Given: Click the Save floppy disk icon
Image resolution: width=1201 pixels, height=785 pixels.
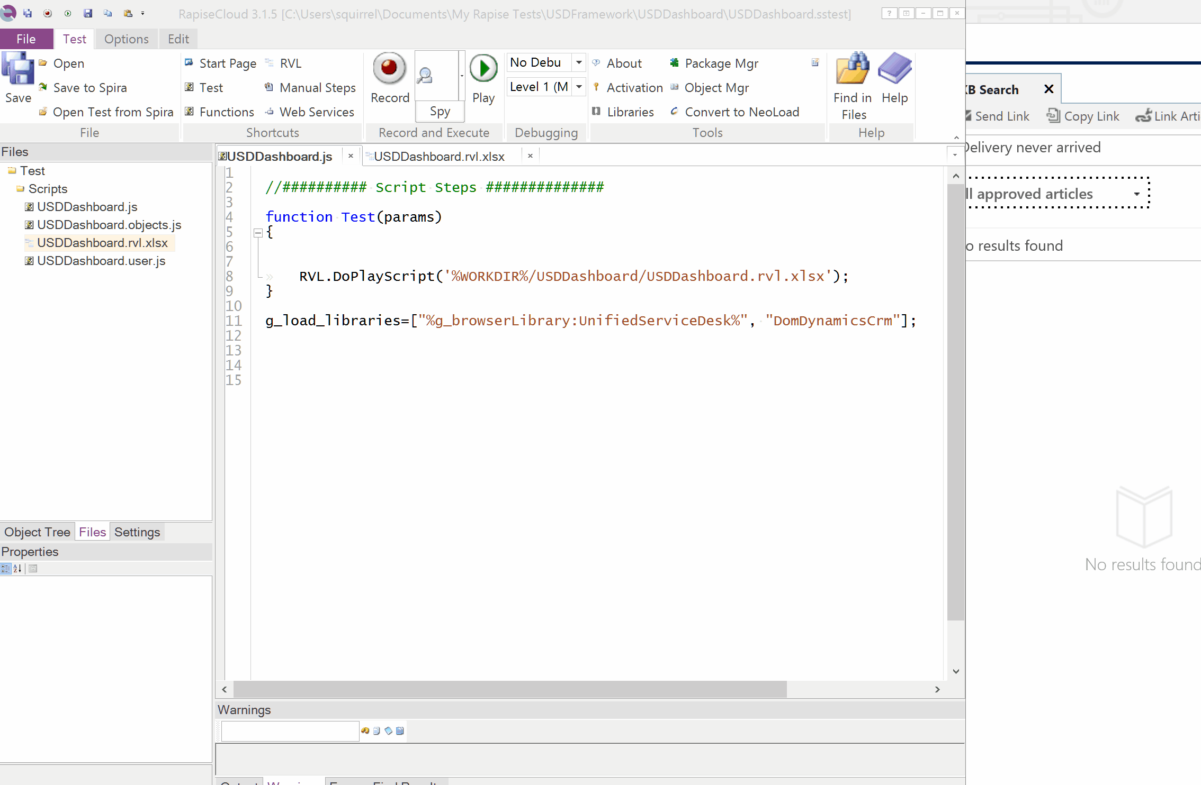Looking at the screenshot, I should (18, 69).
